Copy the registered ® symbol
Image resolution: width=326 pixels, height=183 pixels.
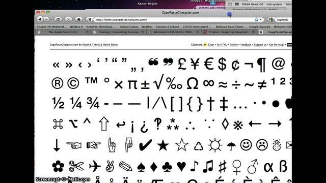57,83
